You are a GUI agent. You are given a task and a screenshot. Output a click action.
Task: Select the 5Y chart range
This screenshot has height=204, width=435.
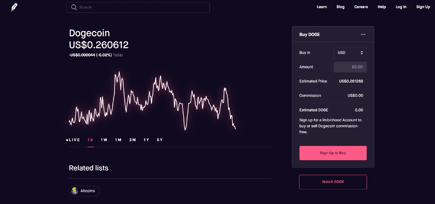(160, 140)
